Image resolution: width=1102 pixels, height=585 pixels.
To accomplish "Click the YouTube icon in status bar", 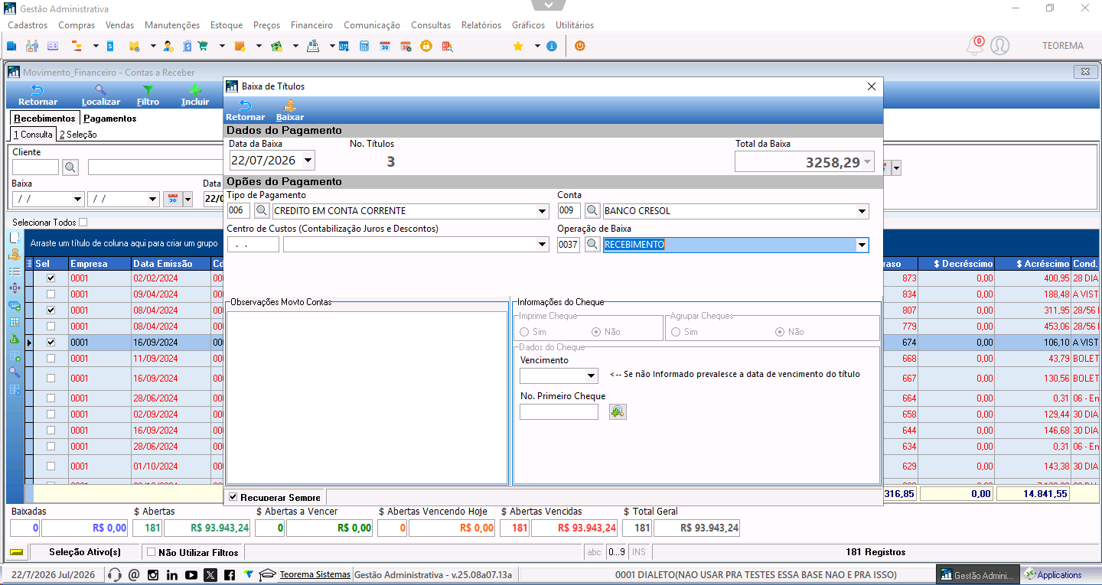I will click(x=191, y=574).
